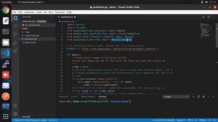Open the Manage gear icon
Image resolution: width=218 pixels, height=122 pixels.
pos(15,114)
